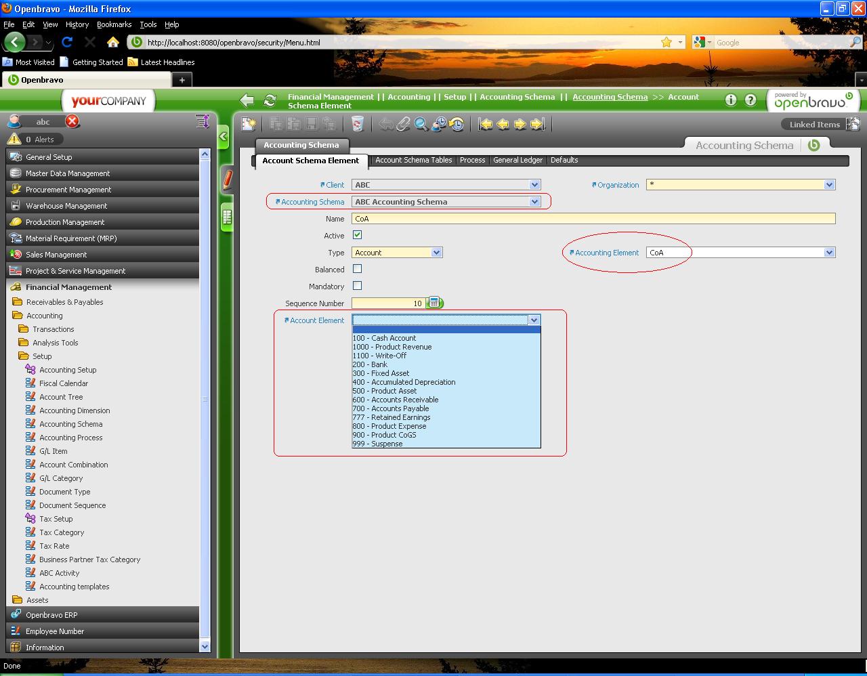
Task: Click the Delete Record trash icon
Action: [357, 124]
